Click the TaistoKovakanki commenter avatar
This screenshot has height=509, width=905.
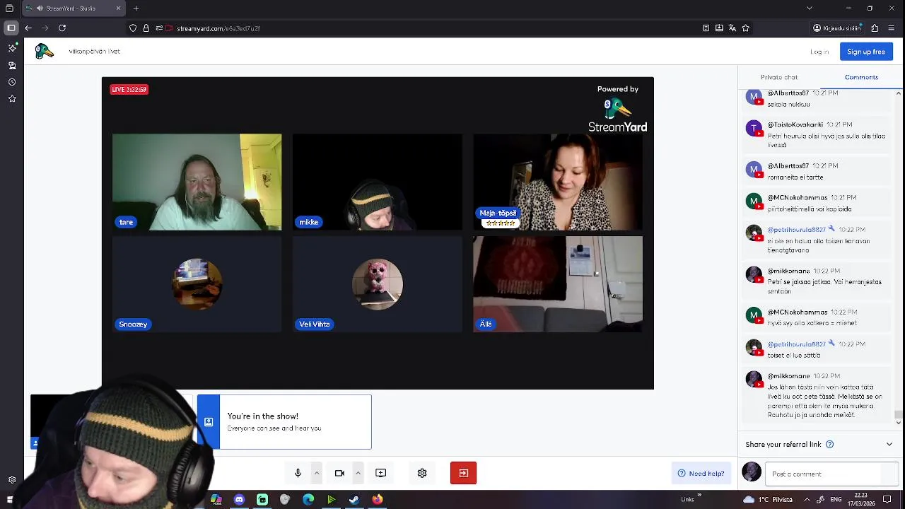tap(754, 128)
